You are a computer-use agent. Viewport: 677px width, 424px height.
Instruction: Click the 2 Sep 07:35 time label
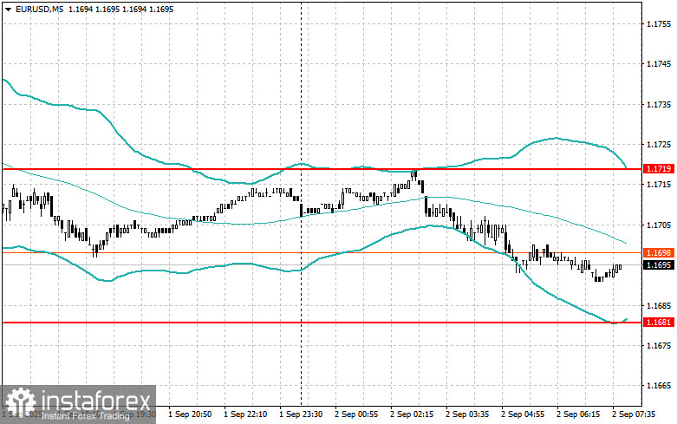coord(634,414)
